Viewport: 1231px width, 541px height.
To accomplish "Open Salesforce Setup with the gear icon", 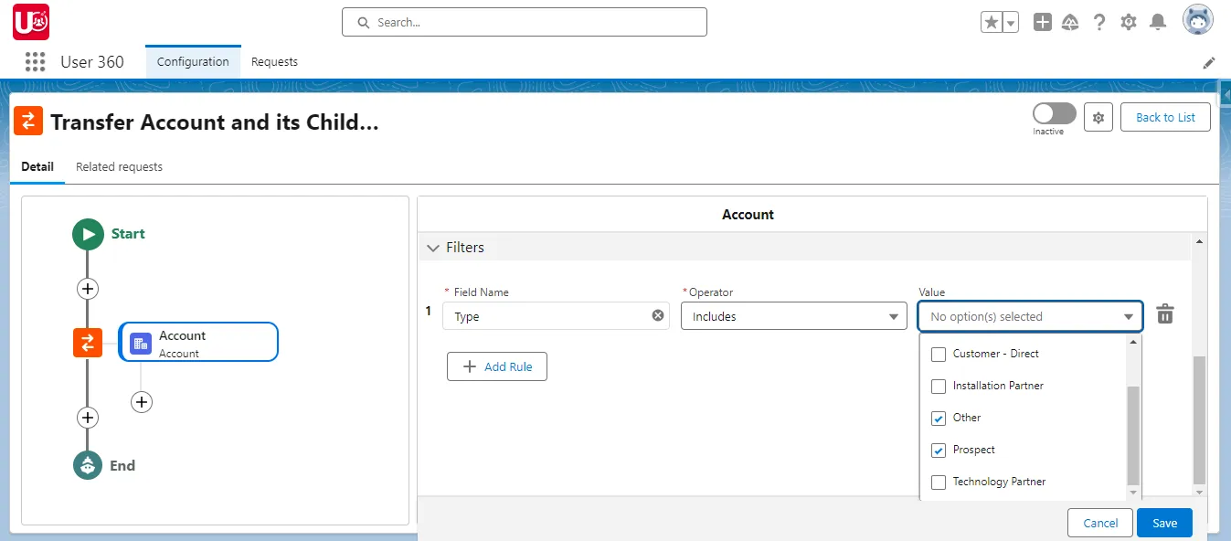I will 1128,21.
